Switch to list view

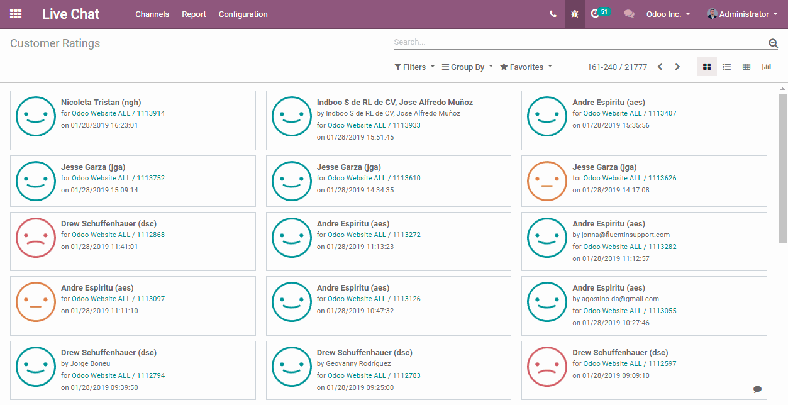click(726, 67)
